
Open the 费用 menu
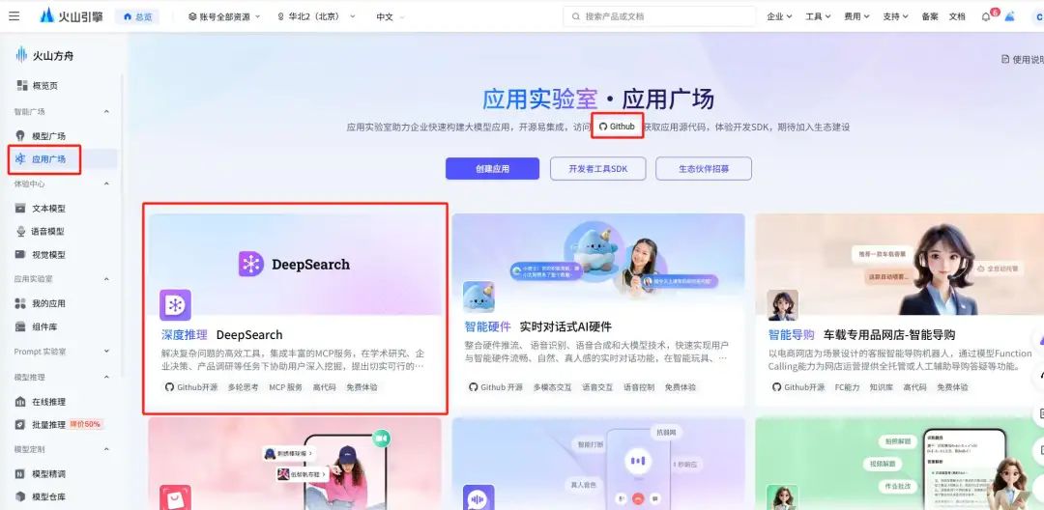coord(856,16)
